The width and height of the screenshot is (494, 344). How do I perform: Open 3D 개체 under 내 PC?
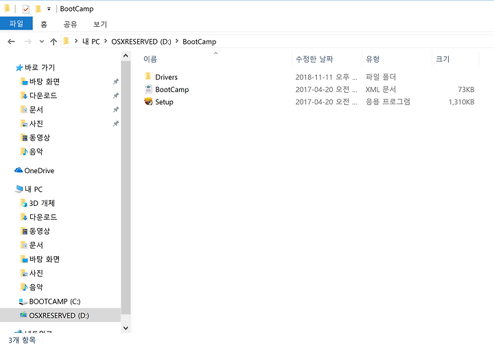(42, 203)
